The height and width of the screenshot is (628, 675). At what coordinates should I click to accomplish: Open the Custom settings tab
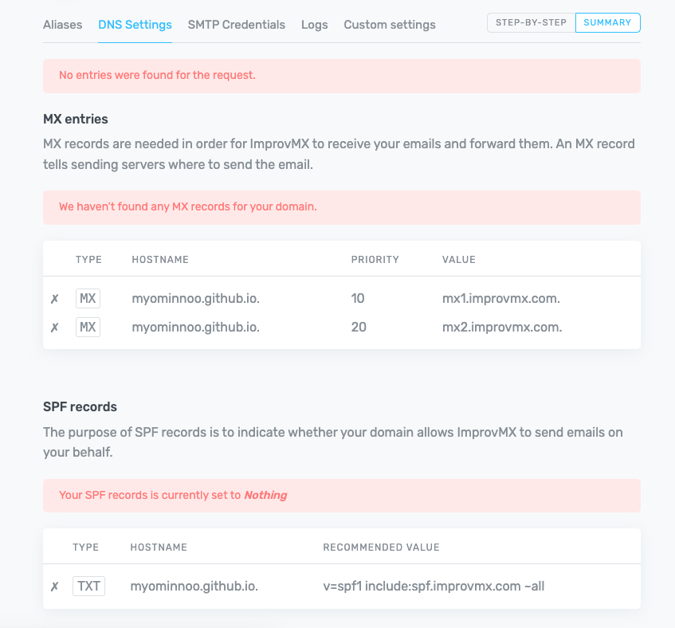[x=389, y=25]
